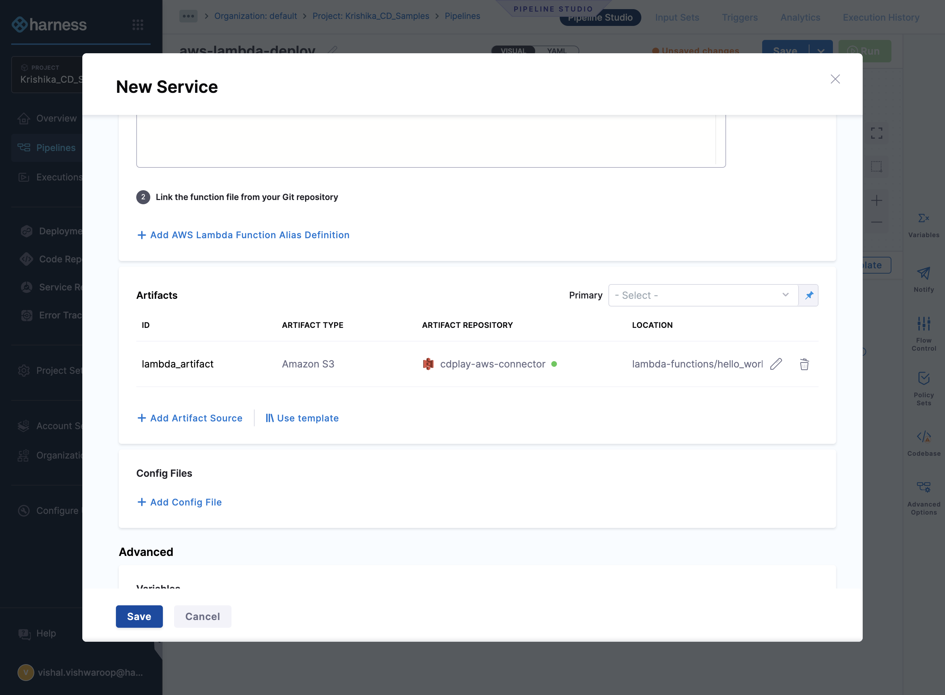Edit the lambda_artifact with pencil icon
This screenshot has height=695, width=945.
coord(776,364)
